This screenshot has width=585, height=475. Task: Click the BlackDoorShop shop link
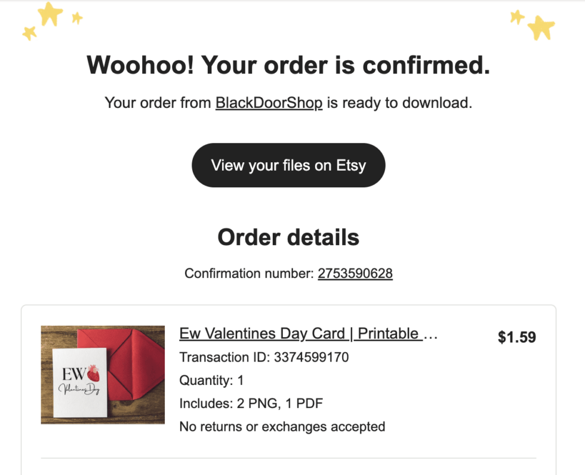(269, 103)
